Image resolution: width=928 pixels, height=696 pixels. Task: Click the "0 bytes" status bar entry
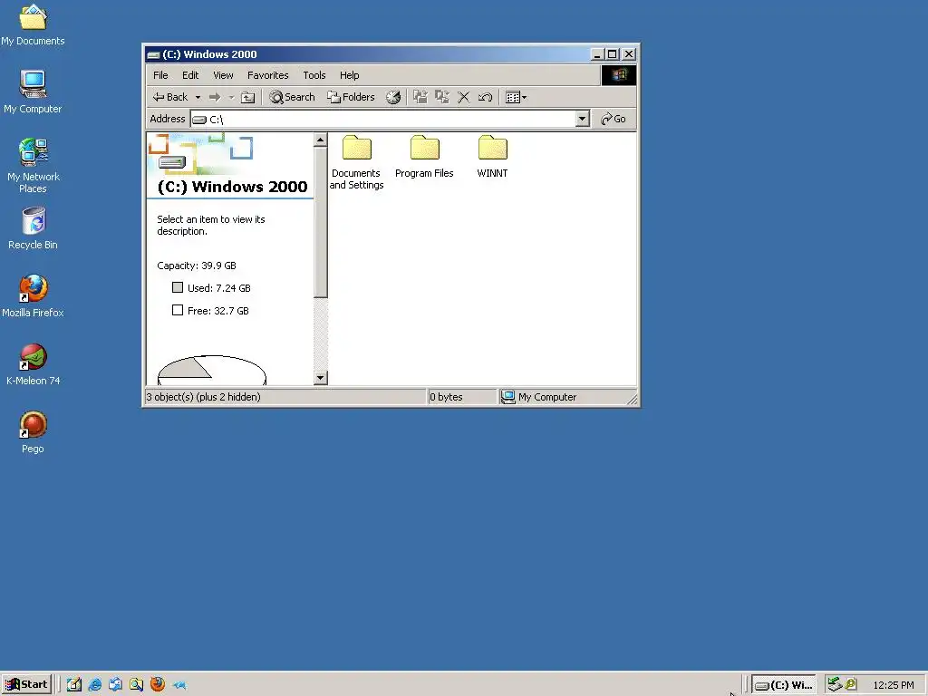pos(446,397)
